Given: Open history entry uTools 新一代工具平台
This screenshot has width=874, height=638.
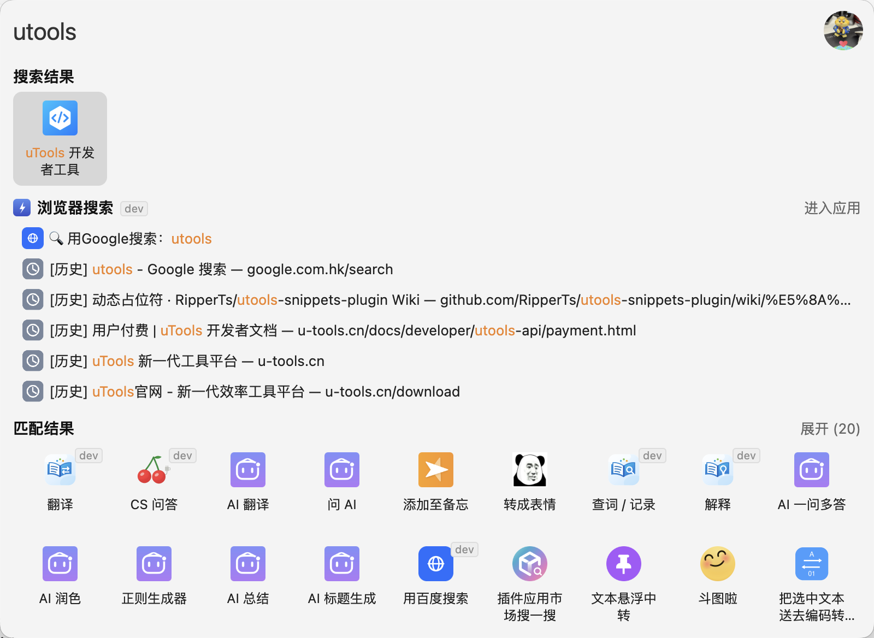Looking at the screenshot, I should pos(437,361).
